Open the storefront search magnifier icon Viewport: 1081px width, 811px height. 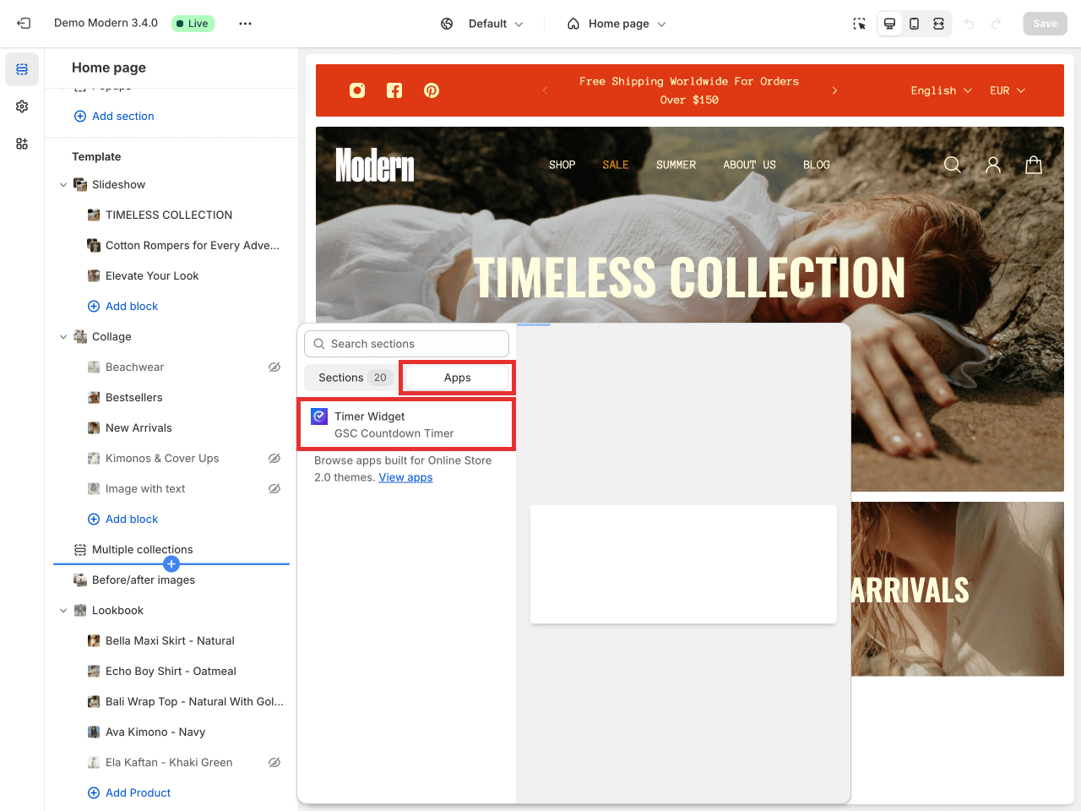(952, 165)
